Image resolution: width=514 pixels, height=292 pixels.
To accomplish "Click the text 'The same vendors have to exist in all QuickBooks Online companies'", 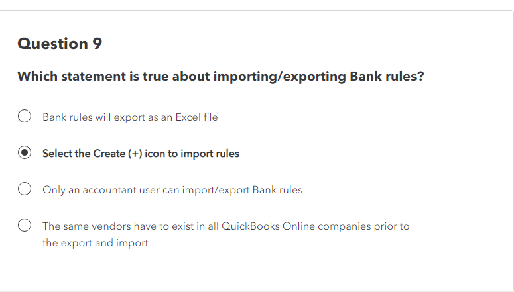I will [x=207, y=226].
